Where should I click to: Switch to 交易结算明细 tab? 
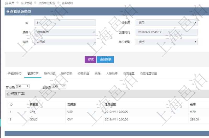click(148, 74)
